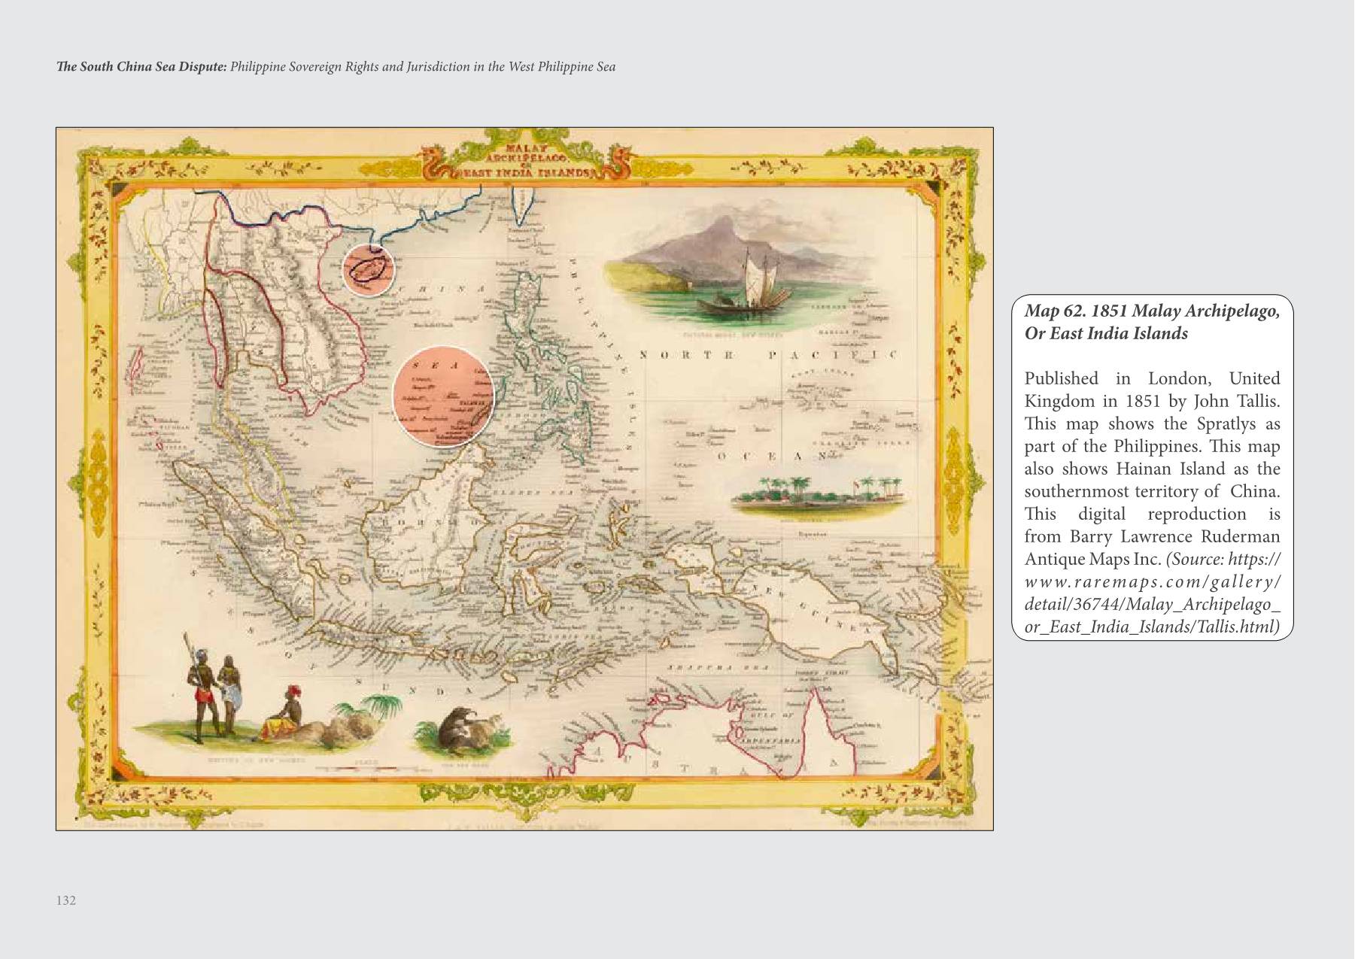This screenshot has width=1355, height=959.
Task: Click the 'NORTH PACIFIC' label on map
Action: 768,355
